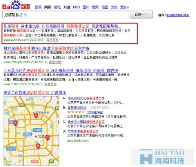Click the 丰台区 label on the map
The height and width of the screenshot is (167, 196).
[11, 149]
